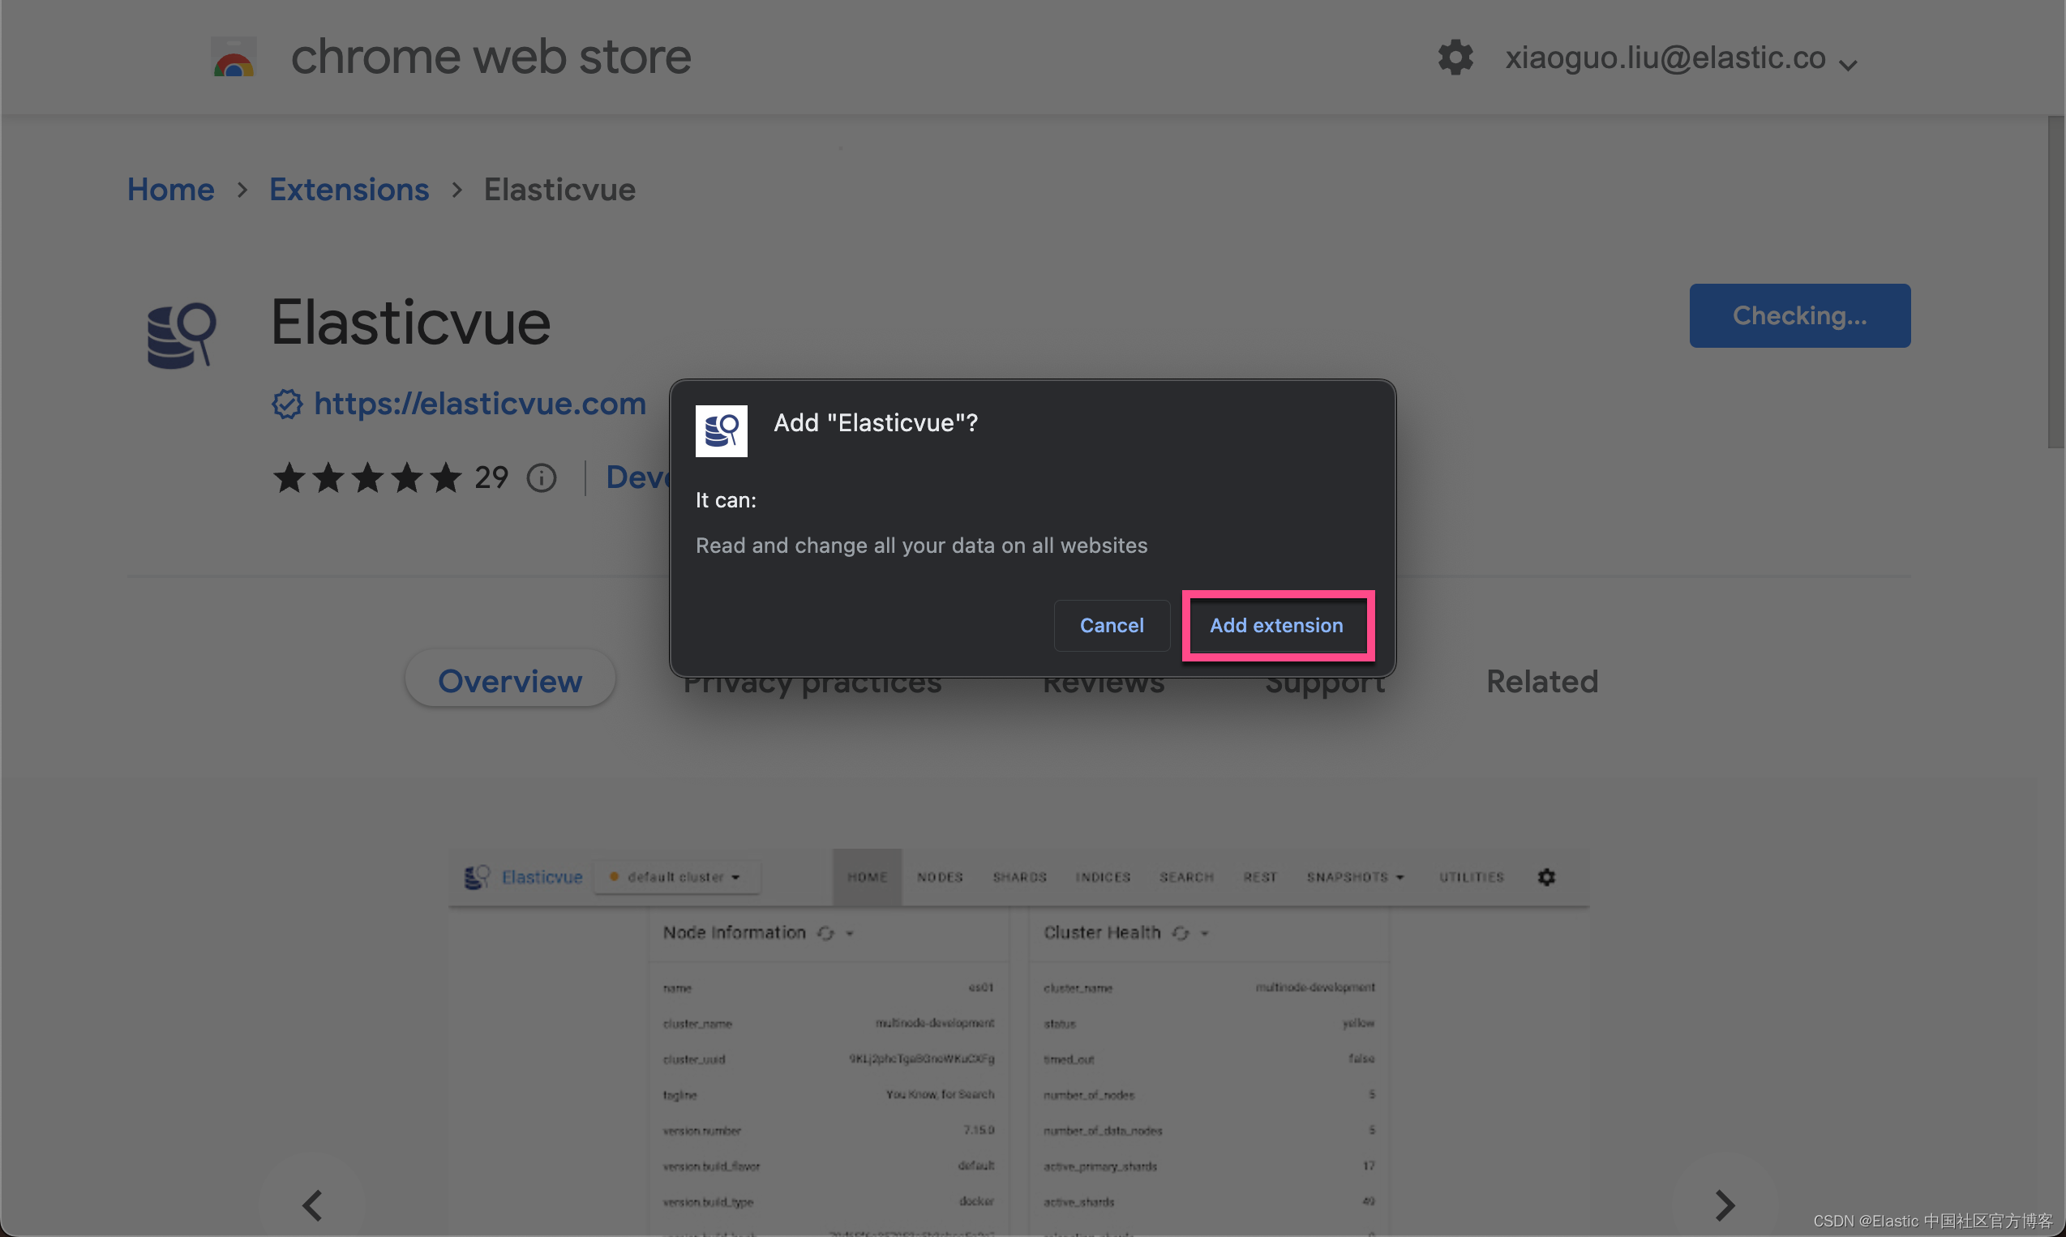
Task: Advance to next screenshot with right arrow
Action: tap(1724, 1205)
